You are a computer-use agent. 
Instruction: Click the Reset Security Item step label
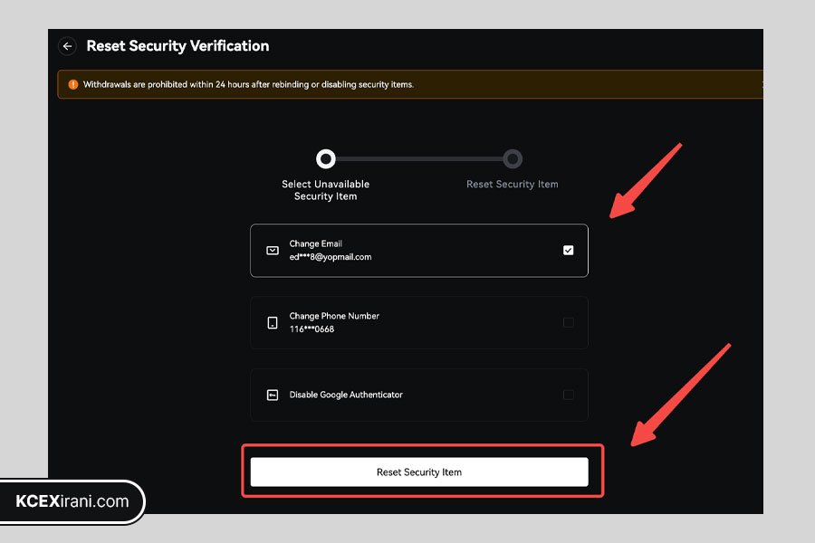pos(512,184)
